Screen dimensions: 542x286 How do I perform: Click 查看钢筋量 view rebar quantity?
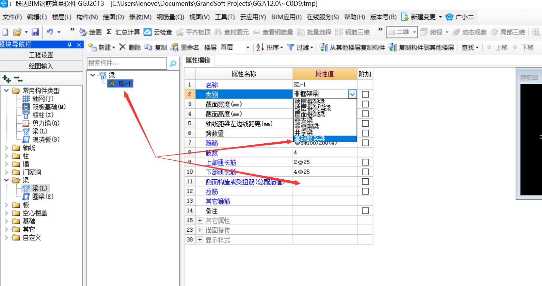[x=273, y=32]
